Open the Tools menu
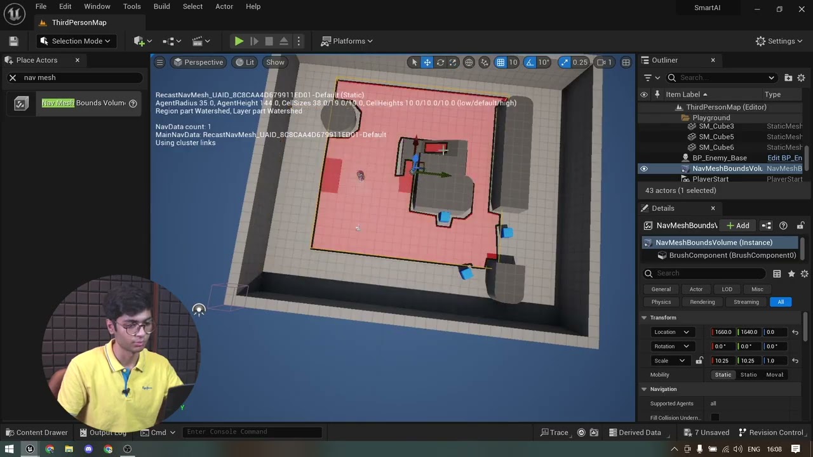 132,6
